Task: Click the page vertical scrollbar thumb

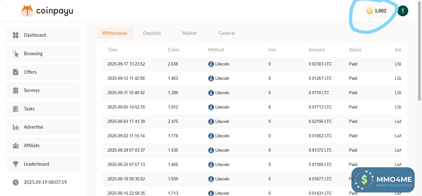Action: point(419,51)
